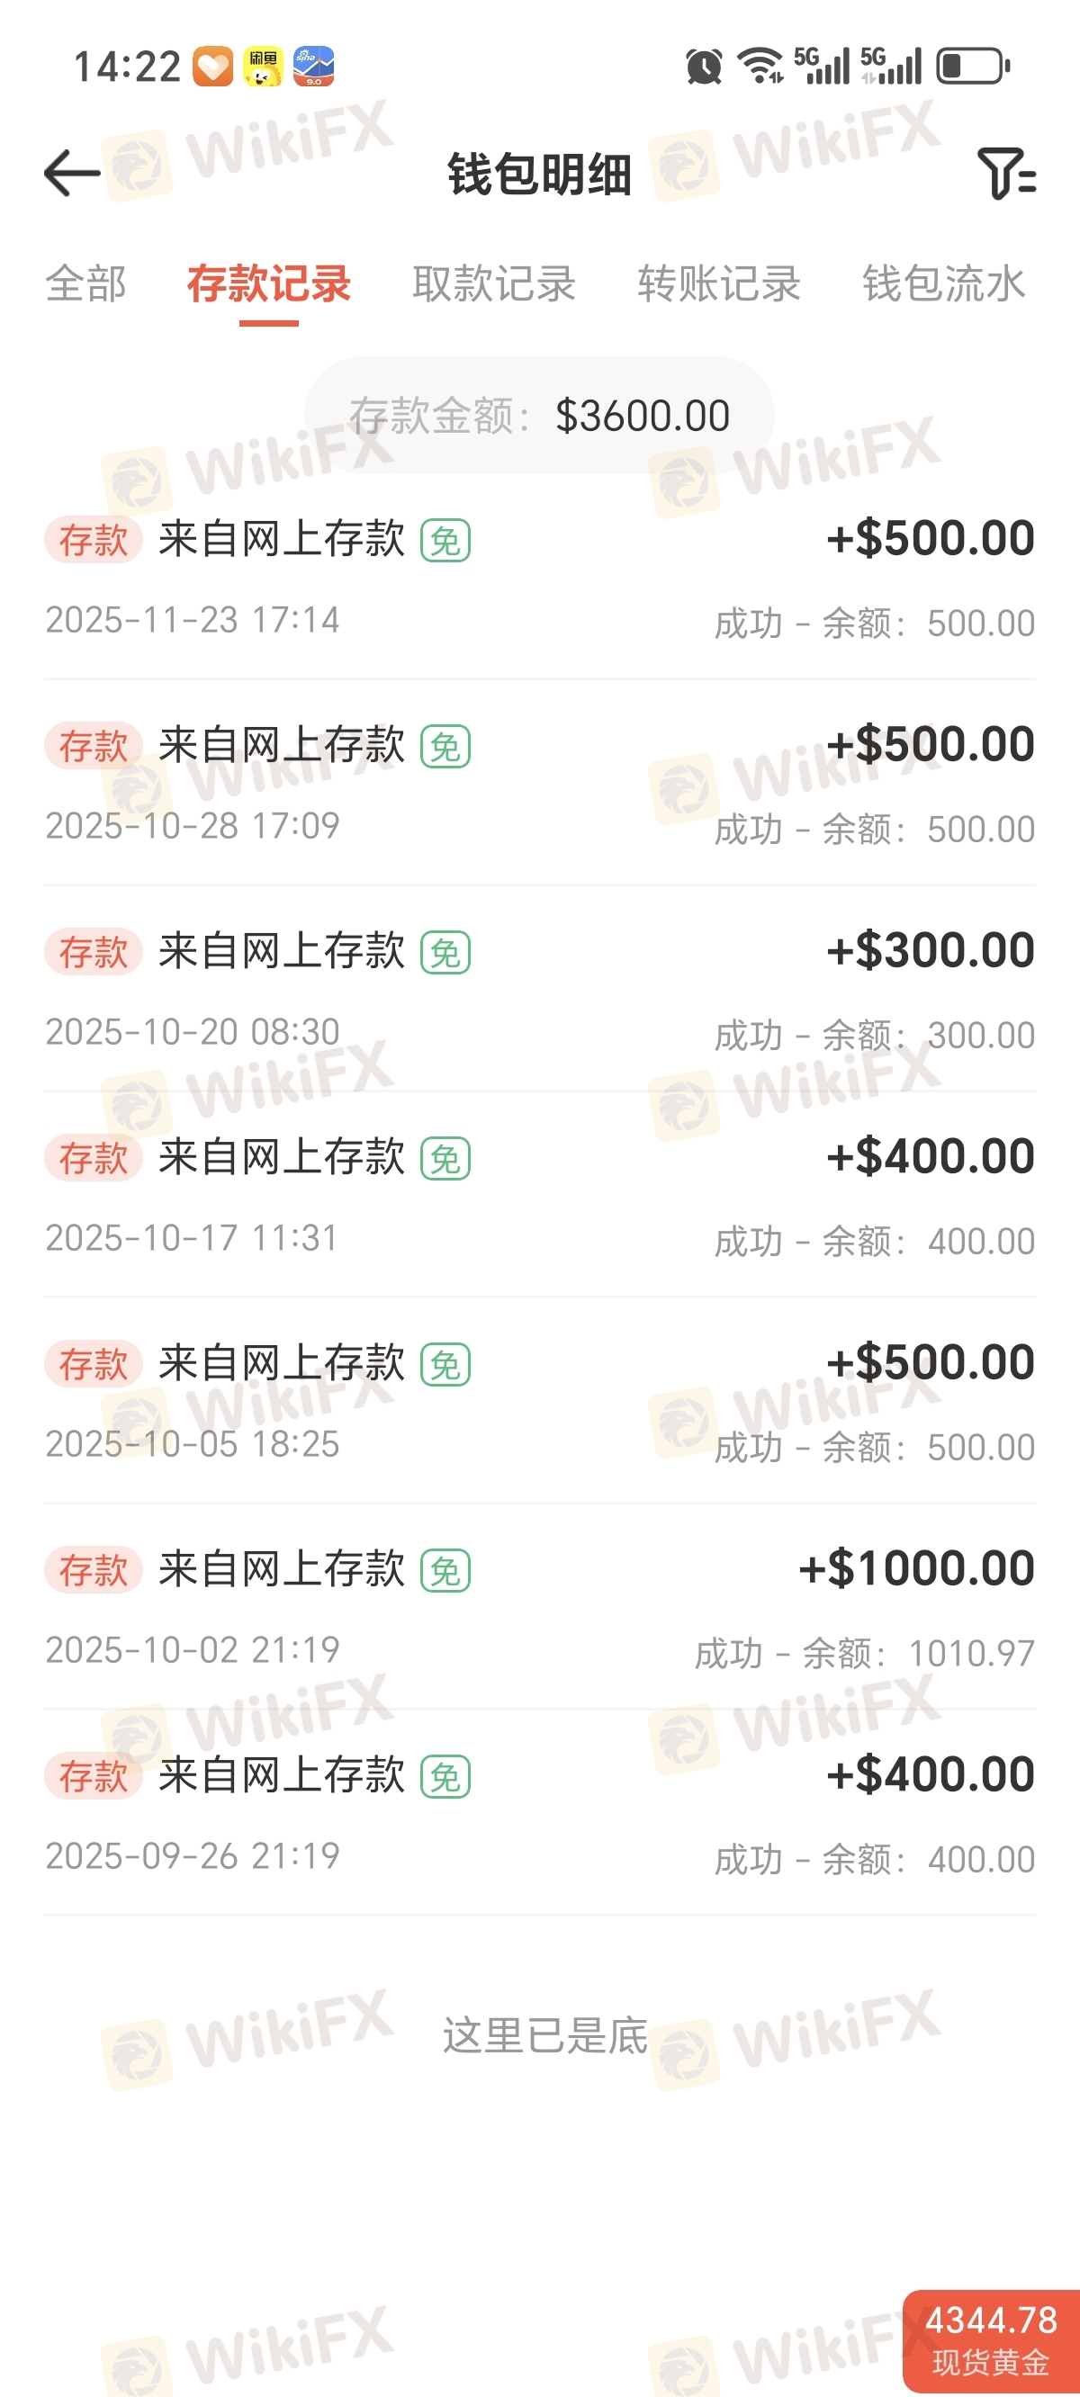Tap the back arrow icon
Image resolution: width=1080 pixels, height=2397 pixels.
click(73, 173)
